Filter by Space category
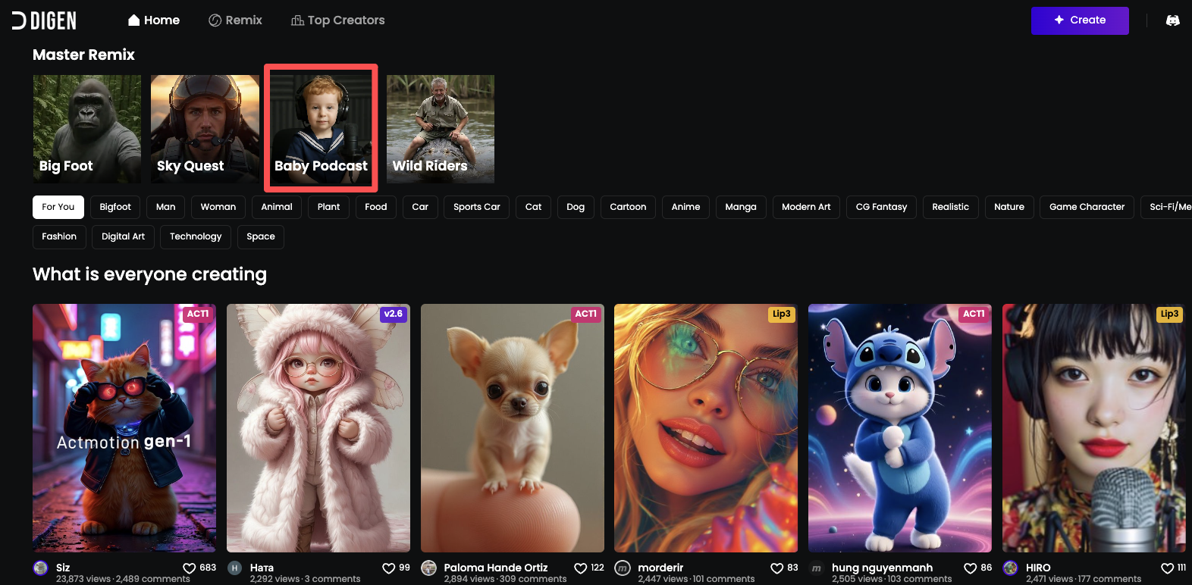Viewport: 1192px width, 585px height. [x=261, y=236]
